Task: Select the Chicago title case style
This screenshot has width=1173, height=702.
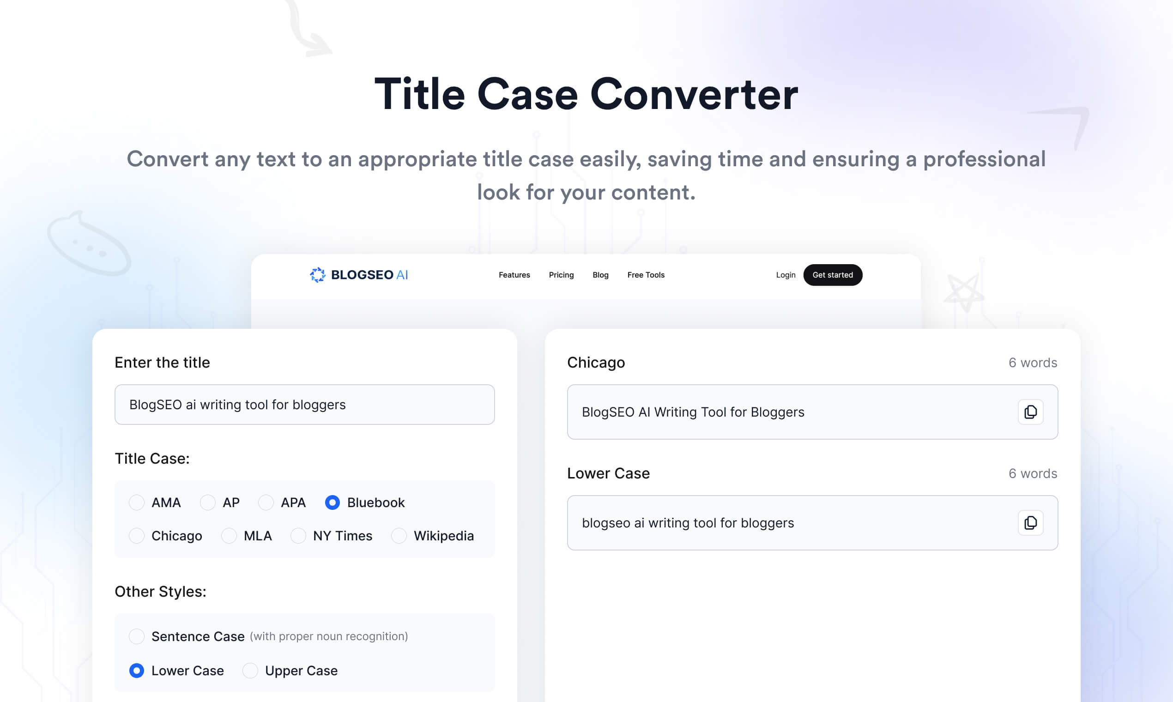Action: tap(137, 535)
